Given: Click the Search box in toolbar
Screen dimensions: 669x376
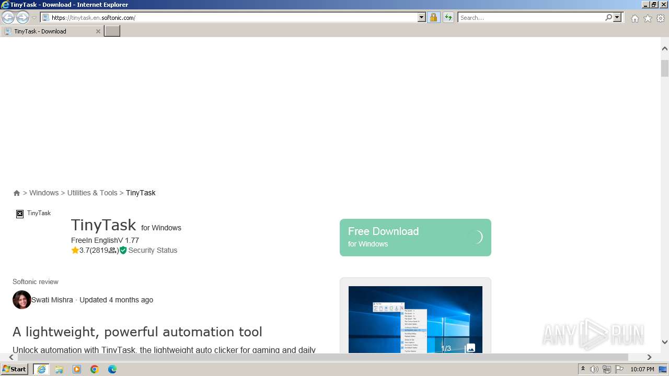Looking at the screenshot, I should pyautogui.click(x=530, y=17).
